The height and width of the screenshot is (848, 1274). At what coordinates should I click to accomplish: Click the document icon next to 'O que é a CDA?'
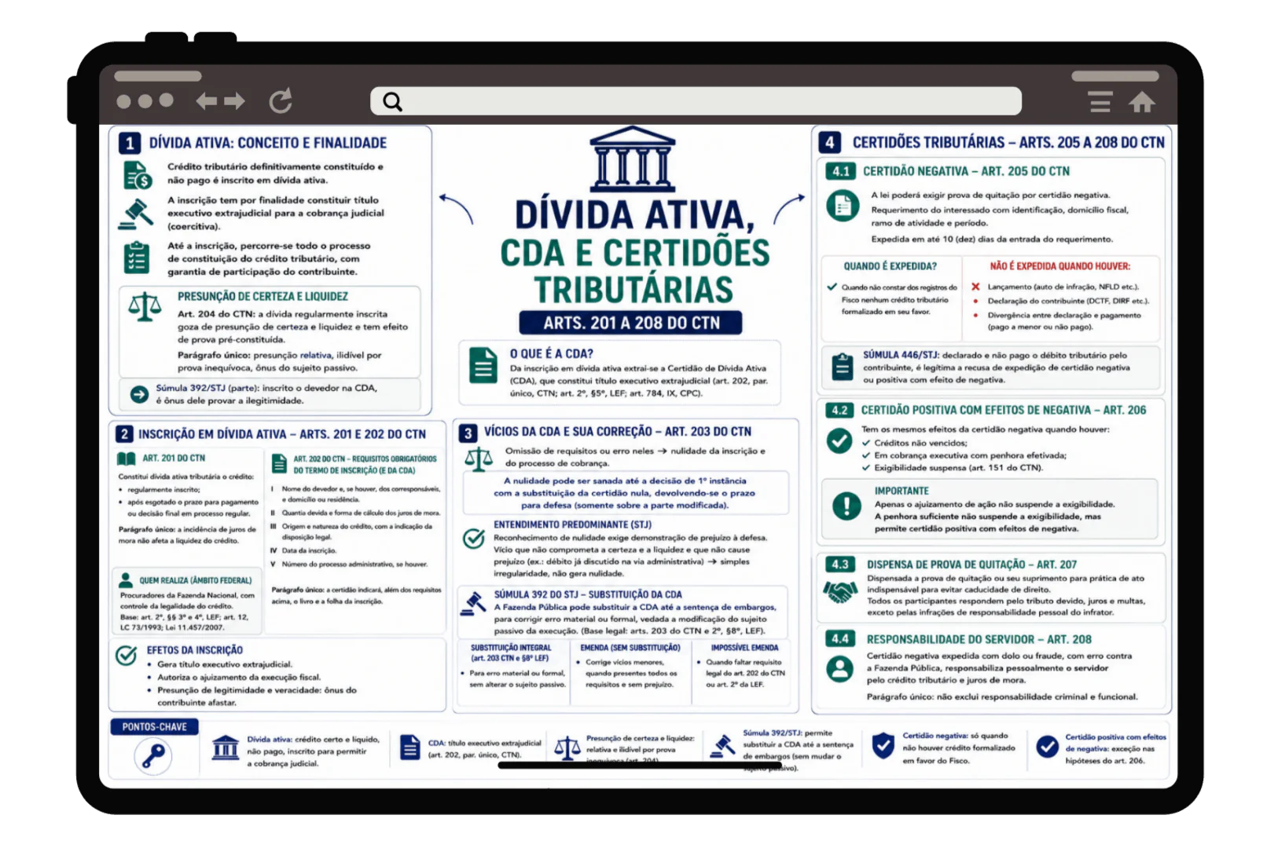pos(483,365)
